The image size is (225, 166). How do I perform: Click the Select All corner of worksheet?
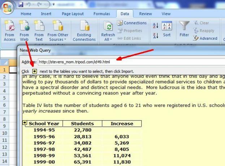tap(4, 63)
